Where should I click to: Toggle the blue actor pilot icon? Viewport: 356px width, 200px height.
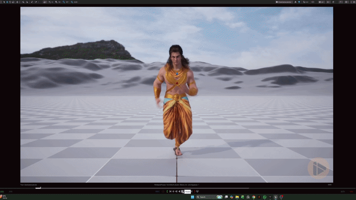point(299,2)
